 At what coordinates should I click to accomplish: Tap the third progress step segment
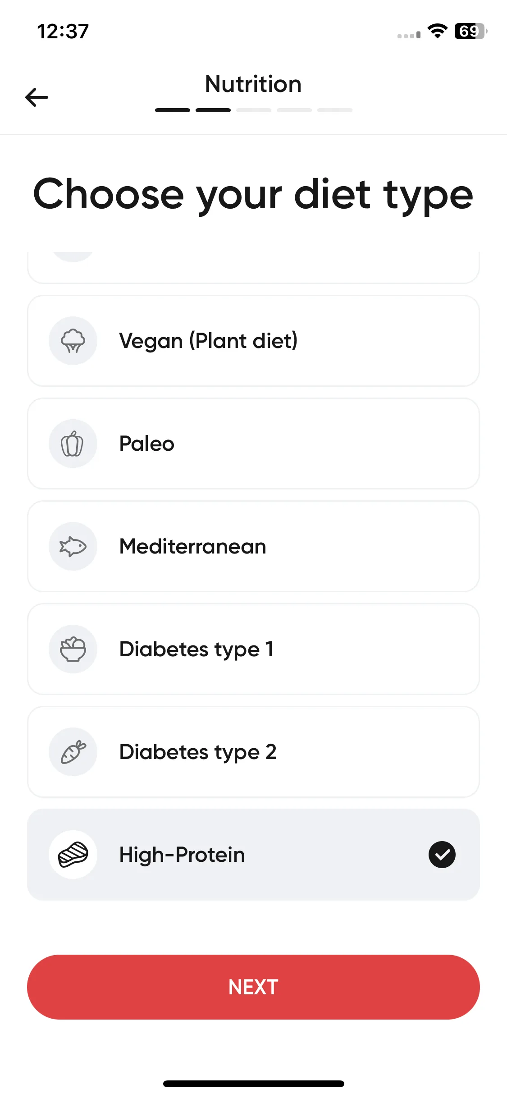254,110
